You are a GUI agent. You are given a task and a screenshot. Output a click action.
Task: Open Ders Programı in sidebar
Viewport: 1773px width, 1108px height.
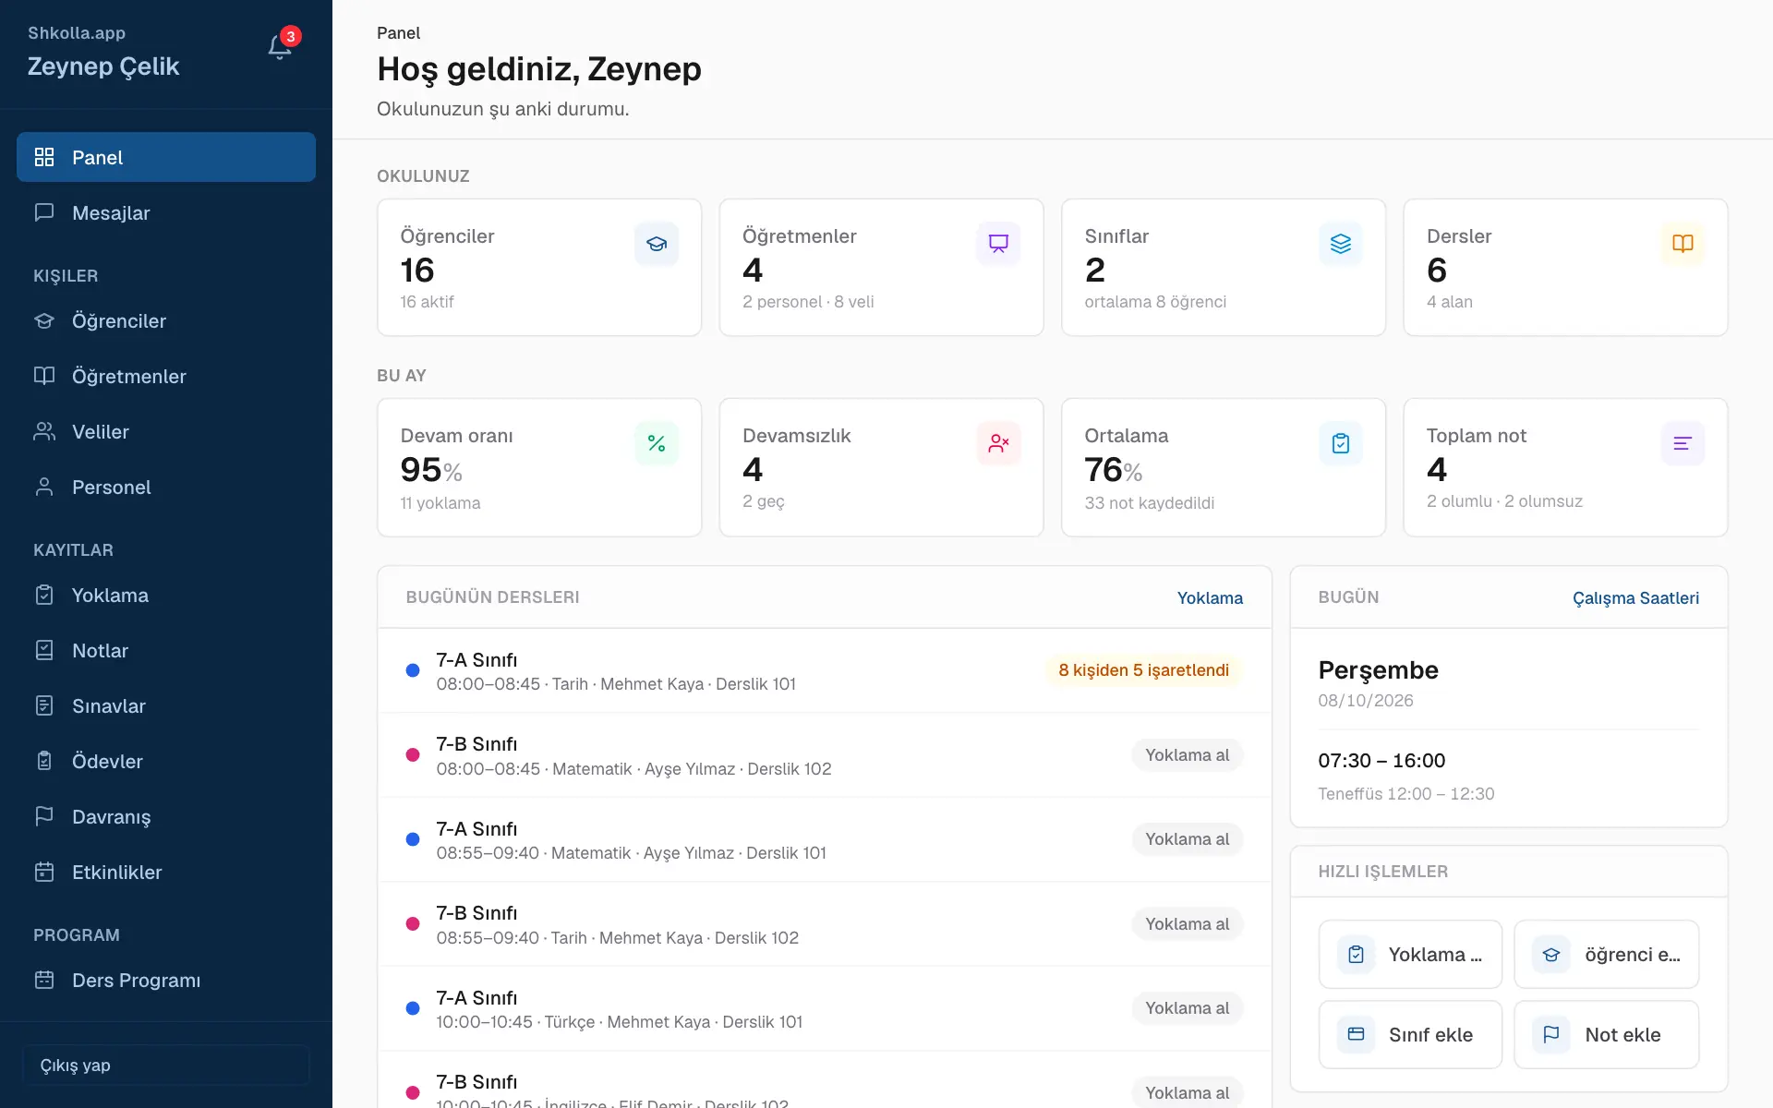[x=166, y=980]
